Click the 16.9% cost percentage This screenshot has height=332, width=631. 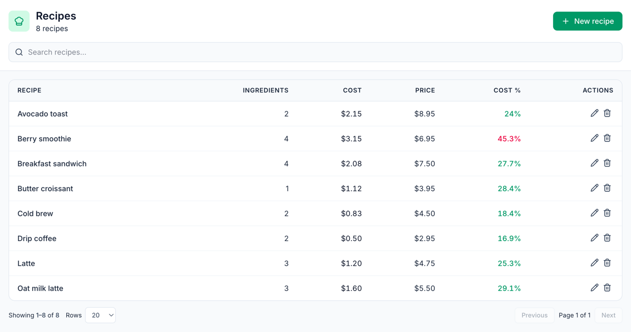click(x=509, y=238)
